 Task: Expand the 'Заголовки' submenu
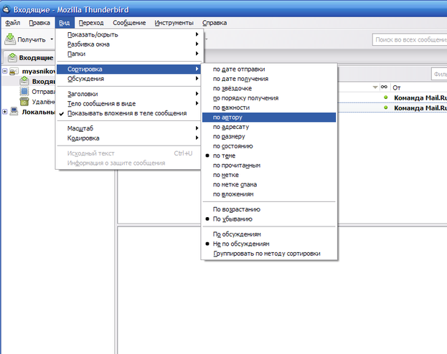point(129,94)
